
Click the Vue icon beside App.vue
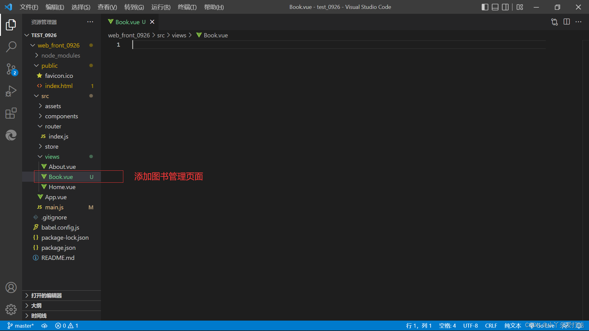40,197
